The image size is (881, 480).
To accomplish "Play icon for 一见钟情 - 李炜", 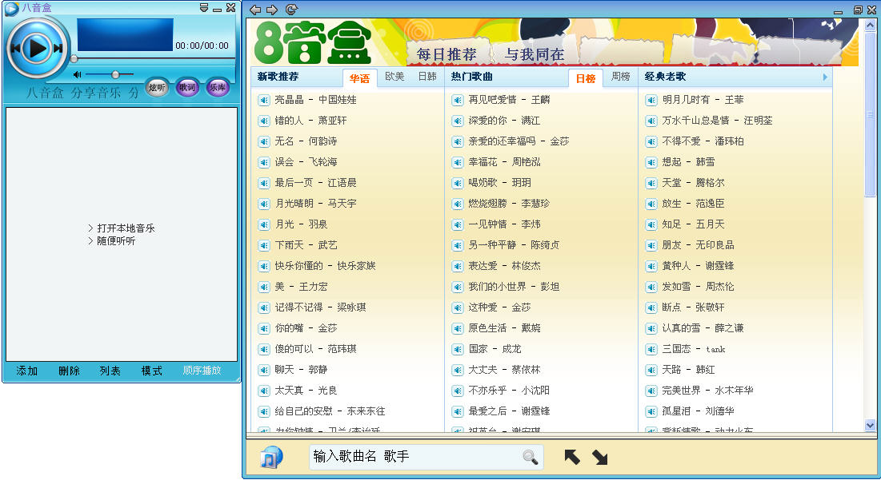I will (458, 225).
